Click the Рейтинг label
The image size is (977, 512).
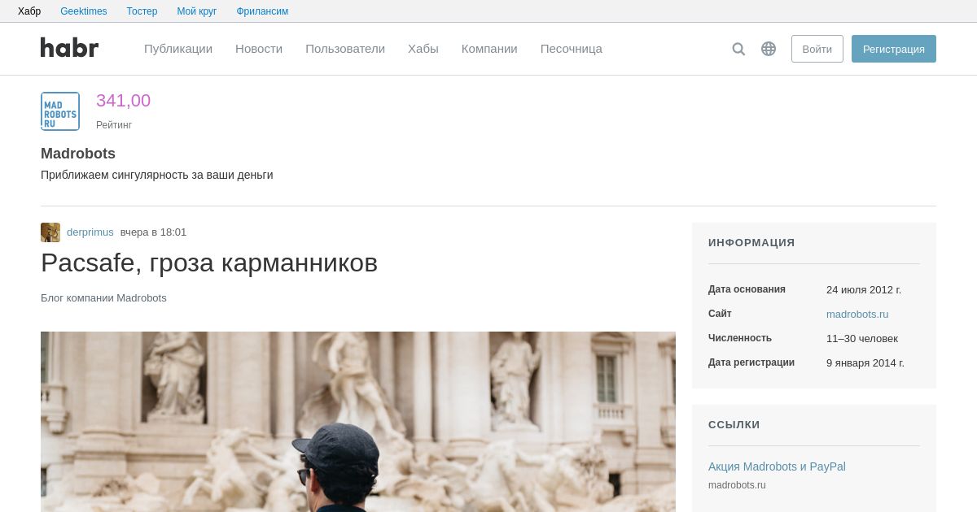point(114,125)
